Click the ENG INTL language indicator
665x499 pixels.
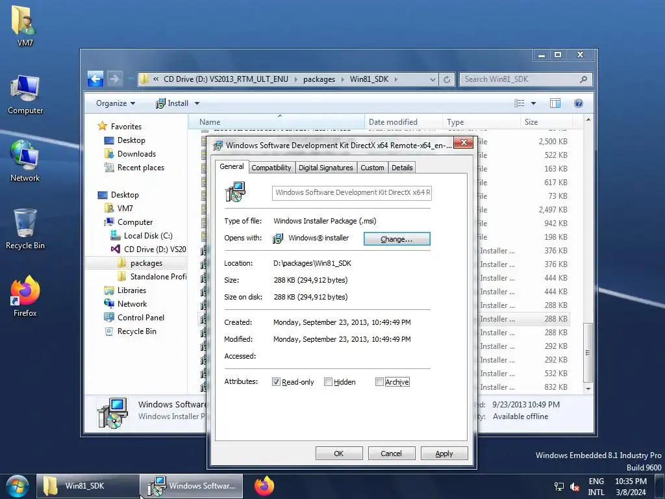(596, 487)
